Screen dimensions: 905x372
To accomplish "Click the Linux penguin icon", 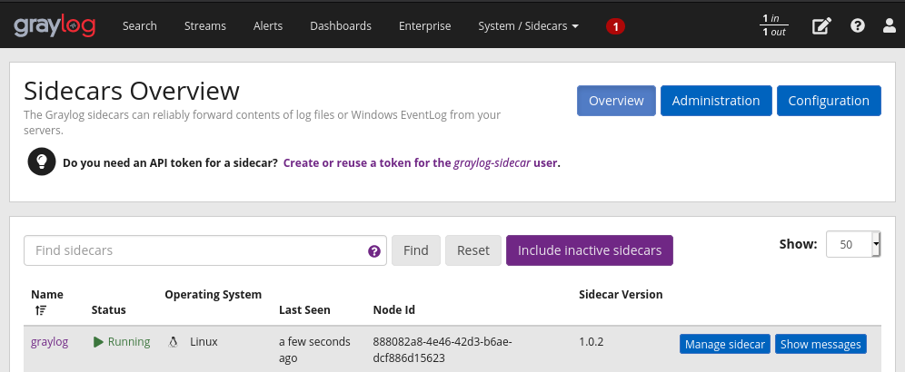I will [x=173, y=342].
